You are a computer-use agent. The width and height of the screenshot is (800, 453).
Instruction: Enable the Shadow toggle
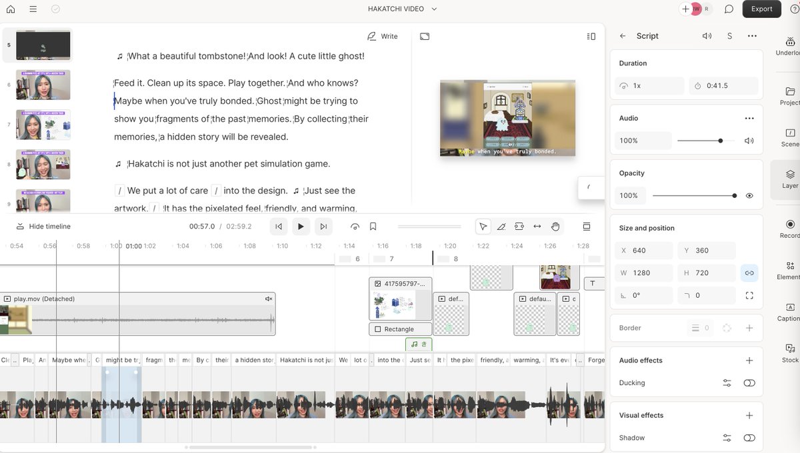coord(749,438)
